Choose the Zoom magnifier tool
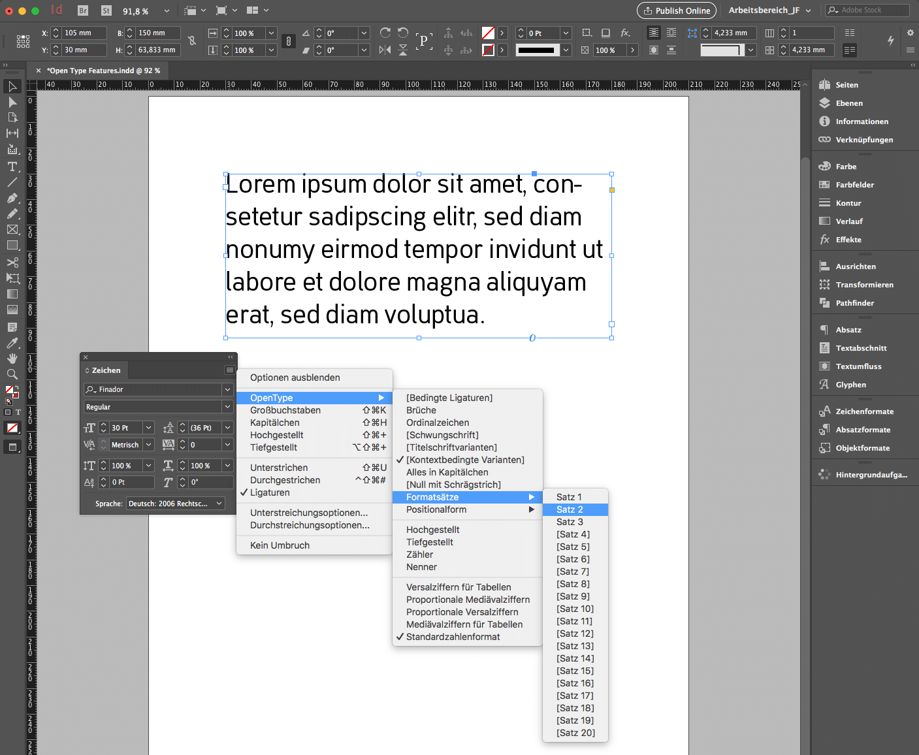The width and height of the screenshot is (919, 755). pos(12,374)
